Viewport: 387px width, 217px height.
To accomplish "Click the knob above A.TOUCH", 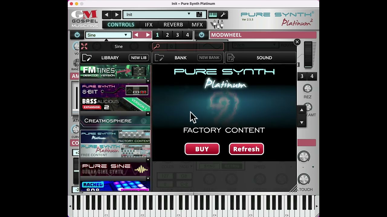I will tap(304, 180).
